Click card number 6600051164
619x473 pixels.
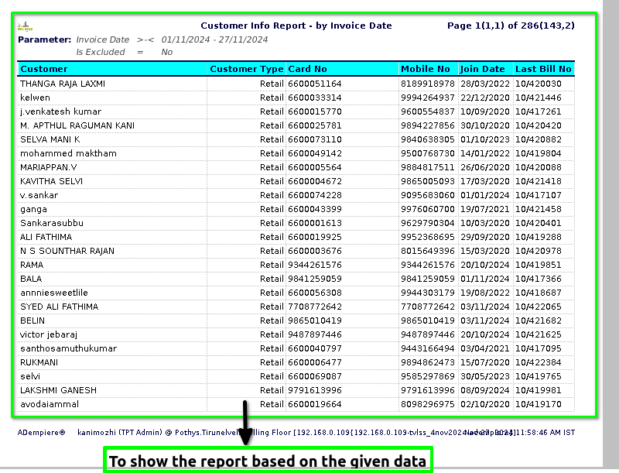[315, 84]
